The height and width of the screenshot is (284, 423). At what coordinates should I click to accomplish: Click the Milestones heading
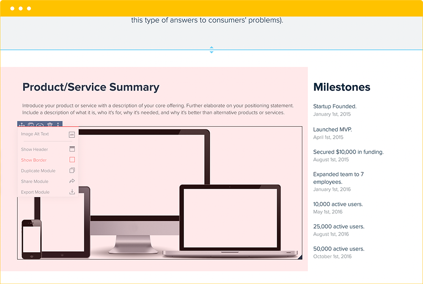[341, 87]
